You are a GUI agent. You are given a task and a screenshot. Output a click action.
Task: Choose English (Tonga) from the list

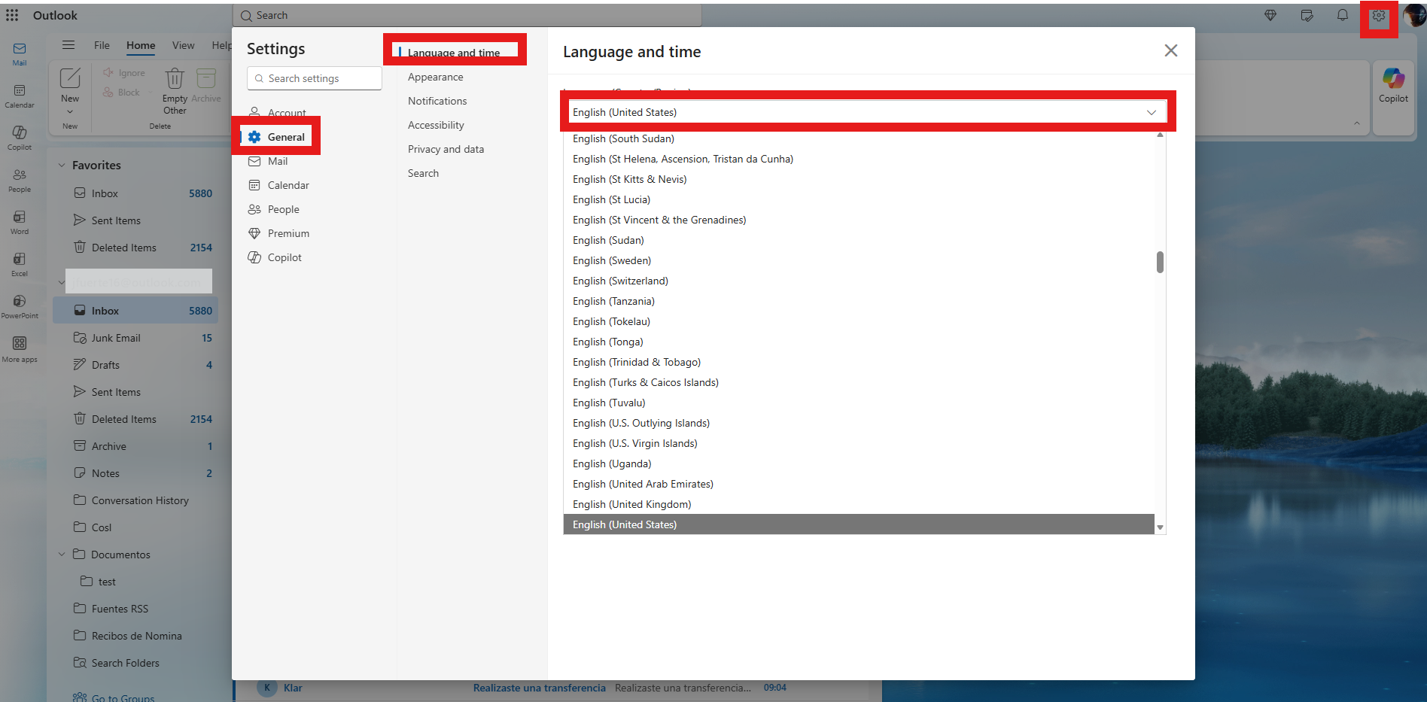(859, 342)
